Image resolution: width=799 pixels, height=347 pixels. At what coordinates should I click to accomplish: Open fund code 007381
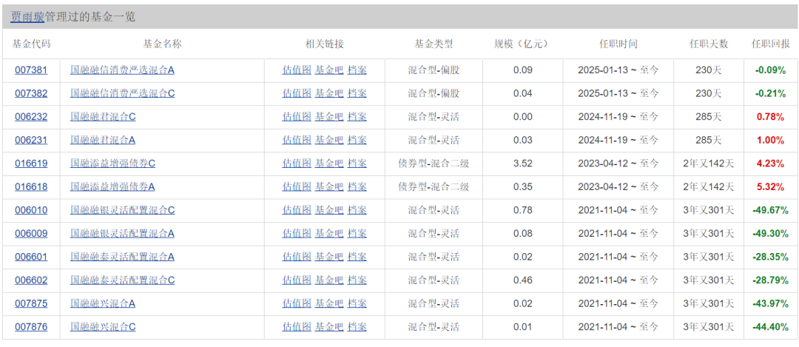coord(31,70)
